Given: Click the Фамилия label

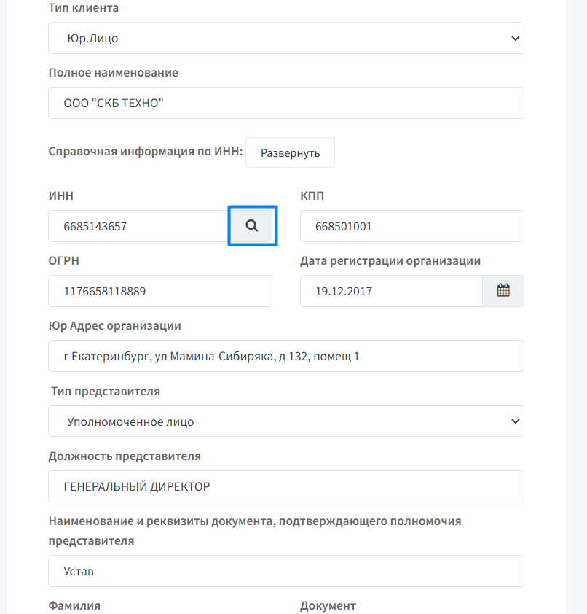Looking at the screenshot, I should point(74,606).
